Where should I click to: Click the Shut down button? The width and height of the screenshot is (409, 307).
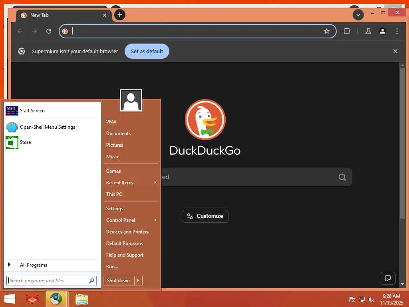coord(119,281)
